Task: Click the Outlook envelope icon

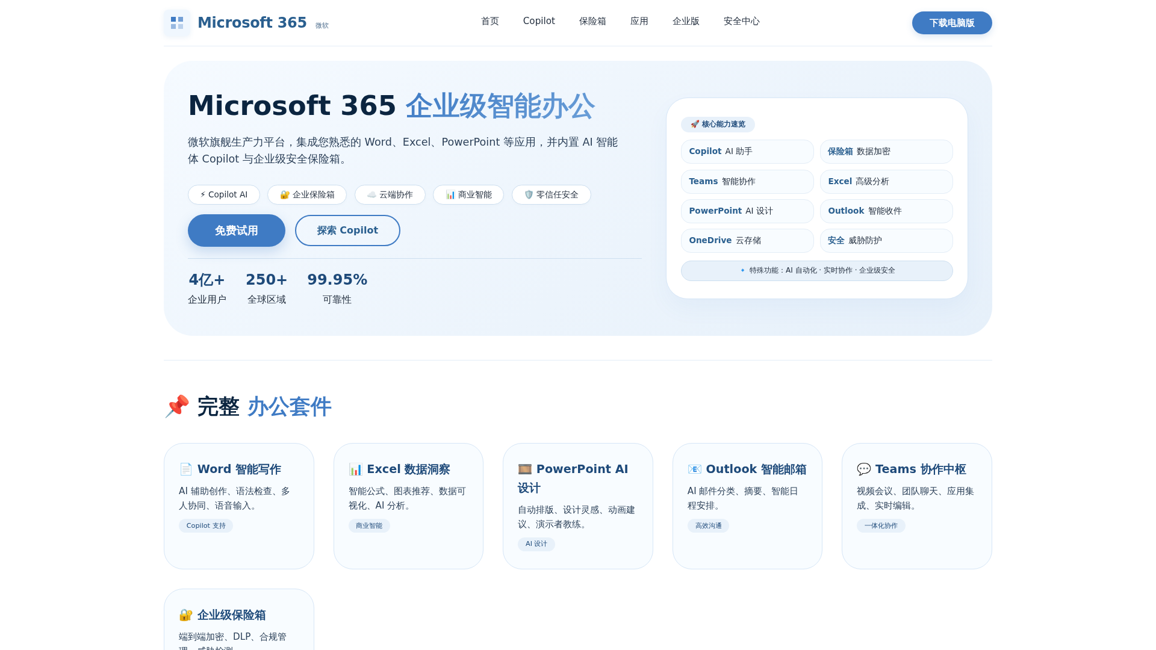Action: pyautogui.click(x=695, y=469)
